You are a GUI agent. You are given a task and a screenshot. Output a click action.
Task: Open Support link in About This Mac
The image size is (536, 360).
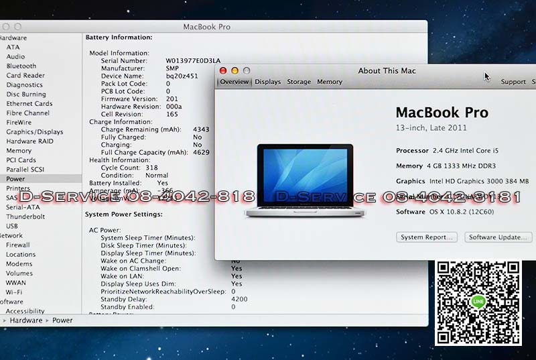513,82
